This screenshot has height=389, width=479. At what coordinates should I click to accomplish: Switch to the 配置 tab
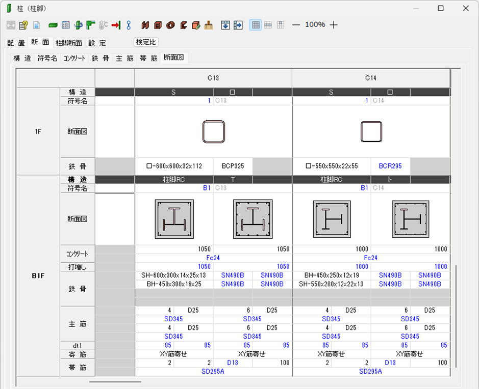pyautogui.click(x=15, y=43)
